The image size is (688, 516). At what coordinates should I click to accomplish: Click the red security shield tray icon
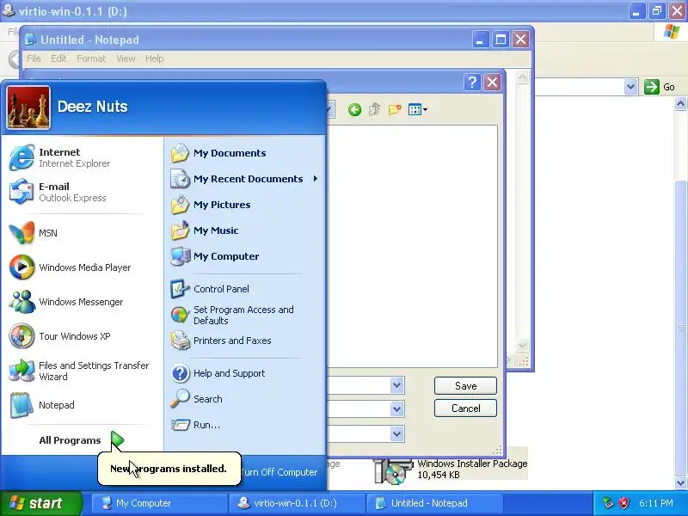(623, 503)
